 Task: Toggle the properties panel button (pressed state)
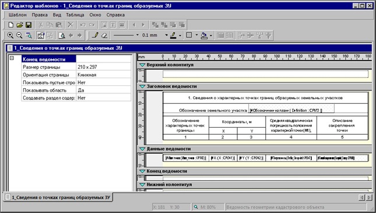pyautogui.click(x=41, y=36)
